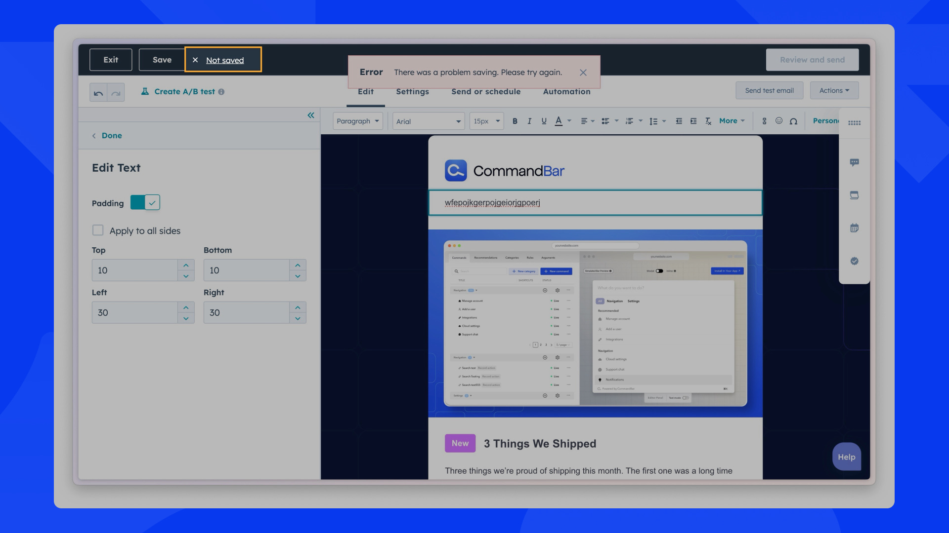The width and height of the screenshot is (949, 533).
Task: Toggle underline formatting
Action: 544,121
